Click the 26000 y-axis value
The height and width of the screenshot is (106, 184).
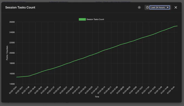point(12,22)
